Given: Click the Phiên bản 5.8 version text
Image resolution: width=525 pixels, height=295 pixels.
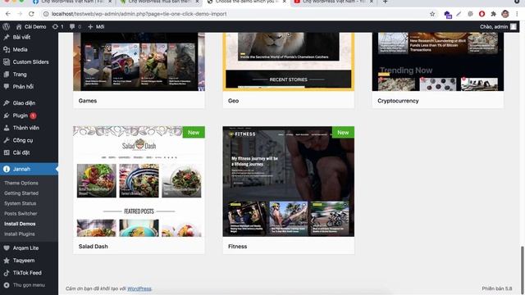Looking at the screenshot, I should pos(497,288).
